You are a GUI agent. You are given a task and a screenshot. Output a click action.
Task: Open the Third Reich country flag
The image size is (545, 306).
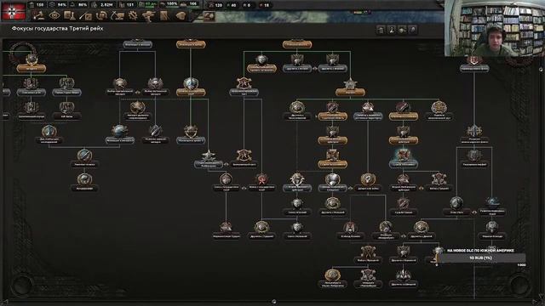point(14,11)
